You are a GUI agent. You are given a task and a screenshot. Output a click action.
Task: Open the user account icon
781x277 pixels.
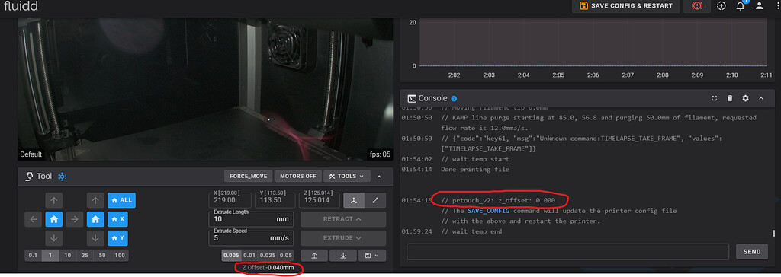point(759,6)
